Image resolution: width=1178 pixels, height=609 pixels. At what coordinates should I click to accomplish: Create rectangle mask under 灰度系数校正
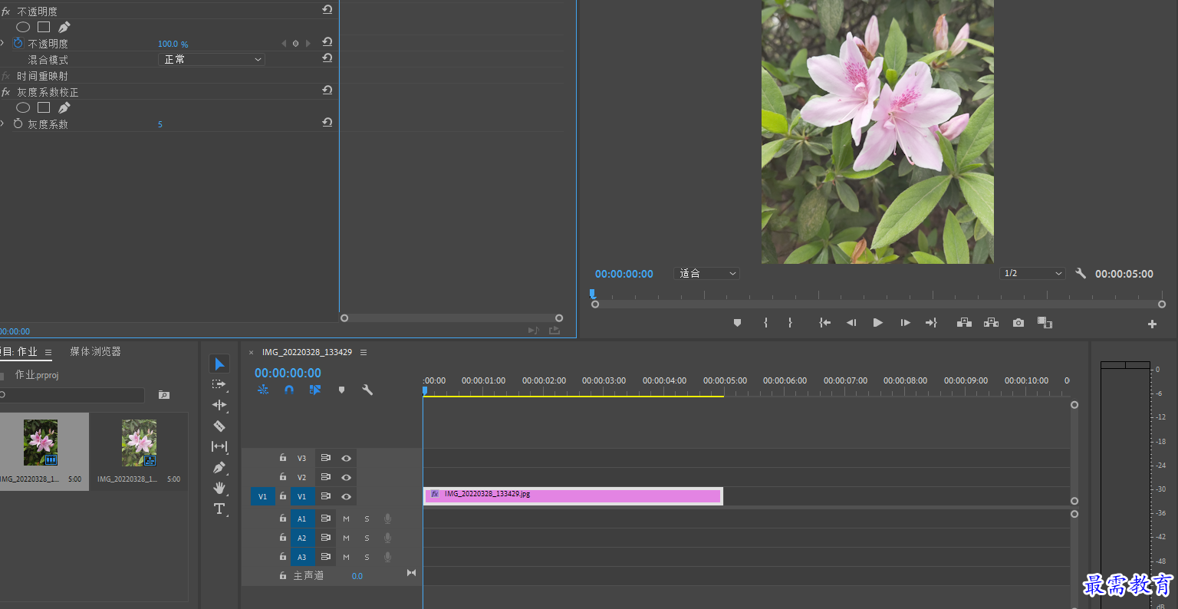(44, 107)
